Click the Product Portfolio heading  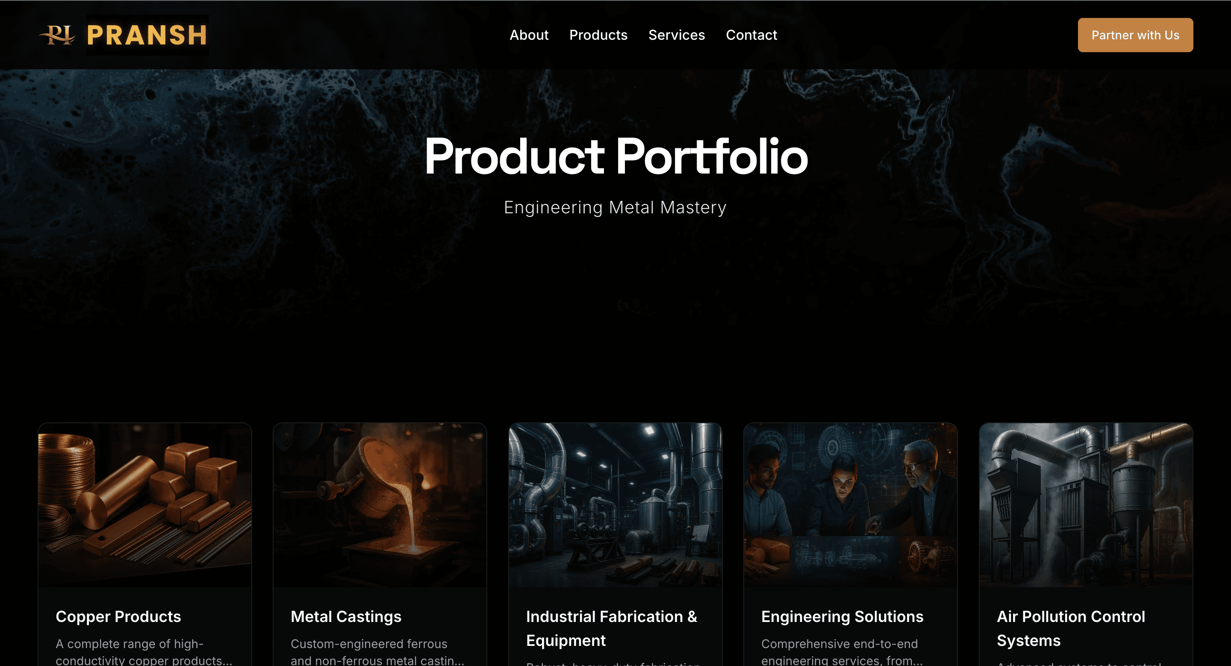tap(615, 156)
